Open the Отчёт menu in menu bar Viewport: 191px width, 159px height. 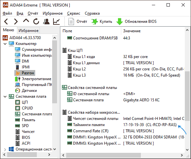click(x=33, y=13)
